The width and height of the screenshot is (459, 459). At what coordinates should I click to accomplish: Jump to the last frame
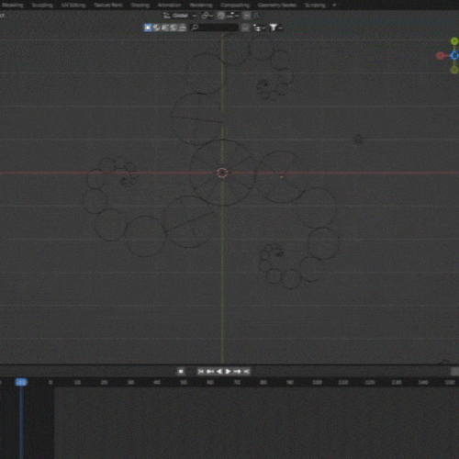point(247,372)
